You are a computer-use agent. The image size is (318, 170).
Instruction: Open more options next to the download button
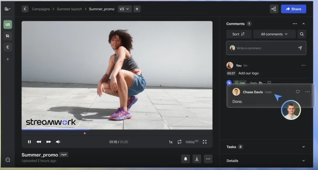coord(208,159)
